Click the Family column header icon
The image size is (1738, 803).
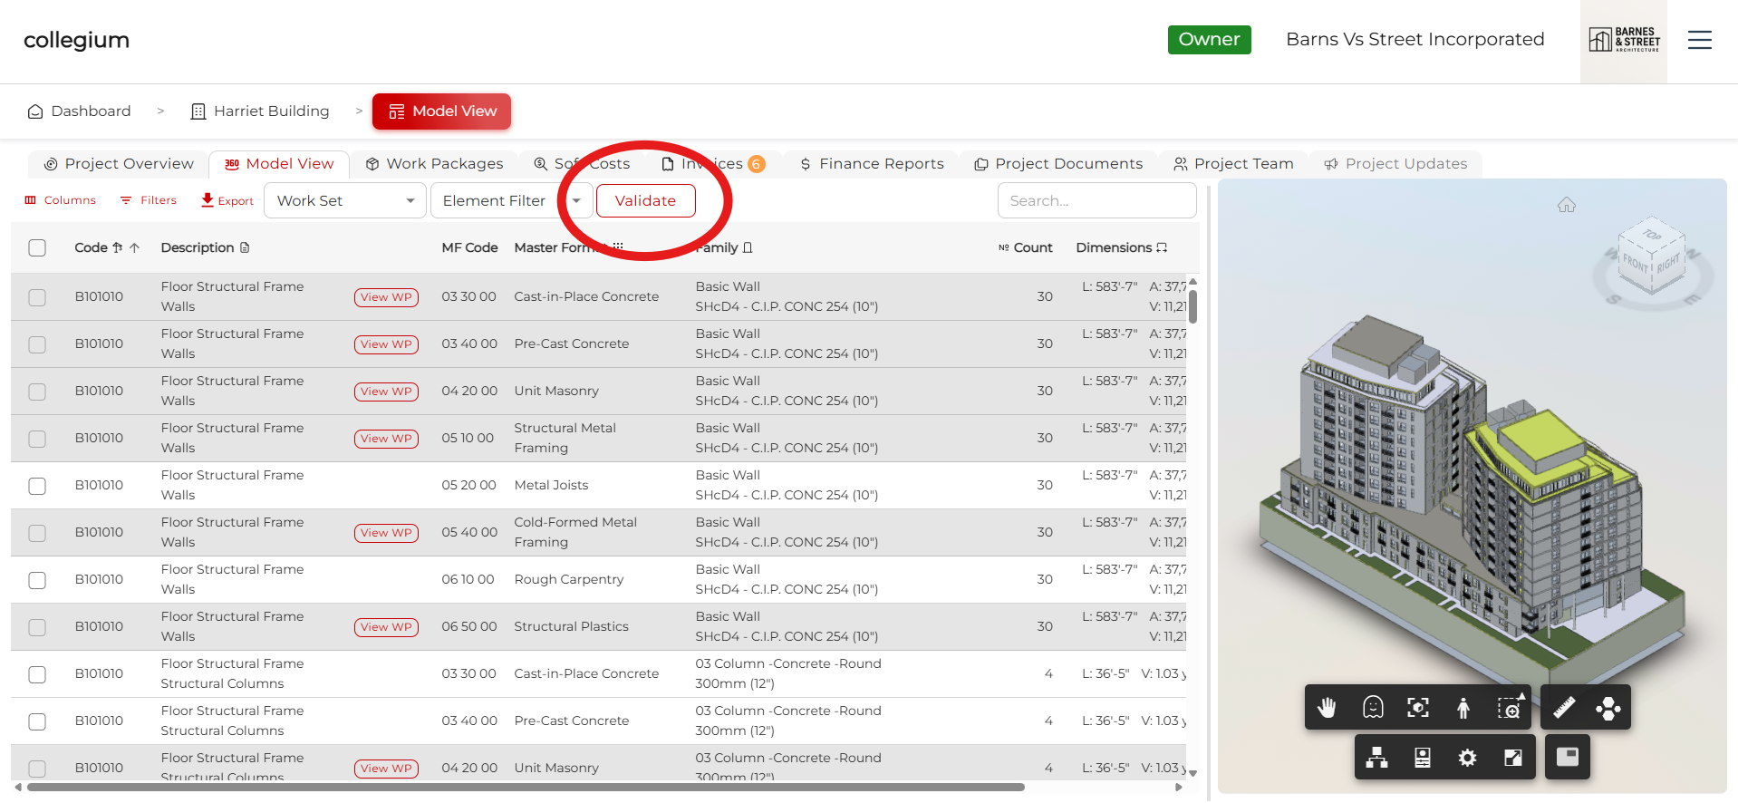click(x=748, y=247)
